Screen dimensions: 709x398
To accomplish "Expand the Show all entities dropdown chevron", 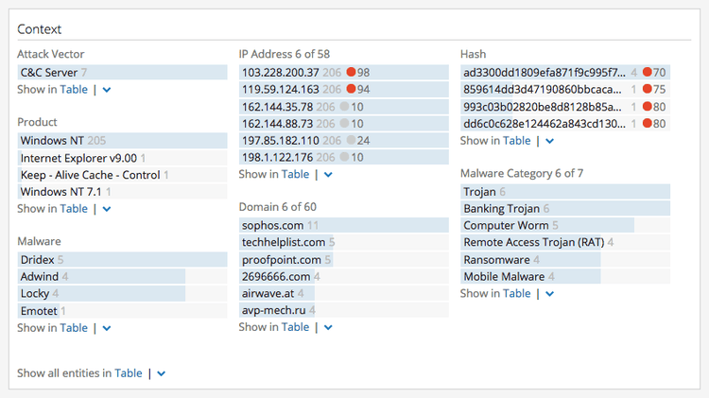I will (x=161, y=373).
